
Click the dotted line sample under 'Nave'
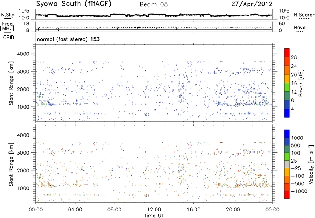point(300,31)
